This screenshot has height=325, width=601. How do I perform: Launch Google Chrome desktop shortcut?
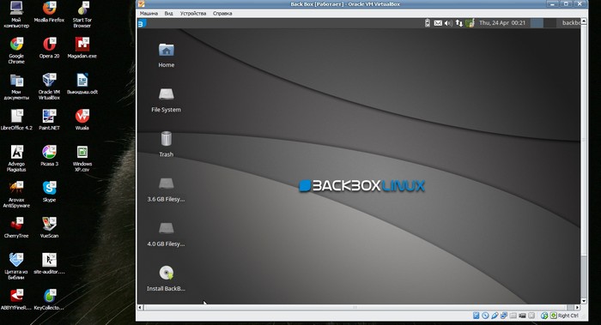16,50
